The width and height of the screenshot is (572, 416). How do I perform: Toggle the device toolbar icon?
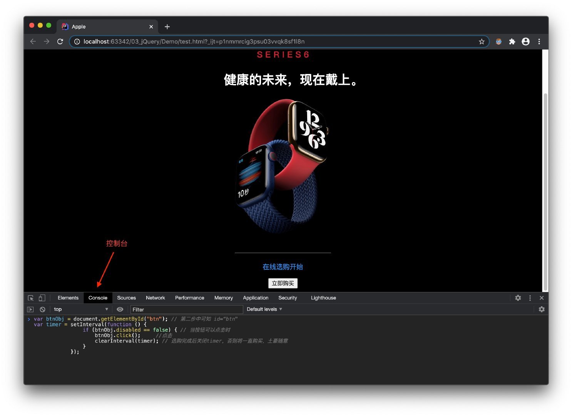click(x=42, y=298)
